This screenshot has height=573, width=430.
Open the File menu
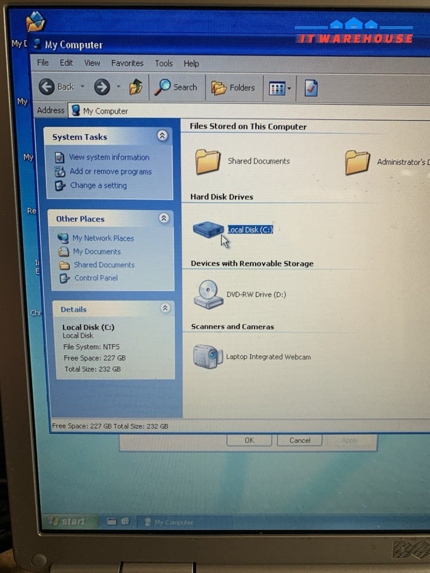point(43,62)
